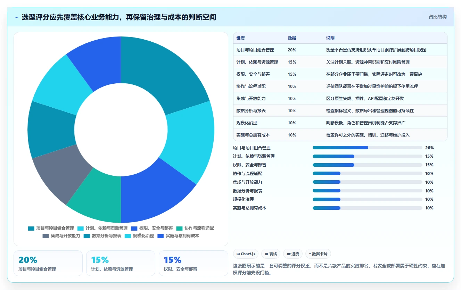Click description 覆盖许可之外的实施、培训、迁移与维护投入
Screen dimensions: 461x290
point(368,135)
